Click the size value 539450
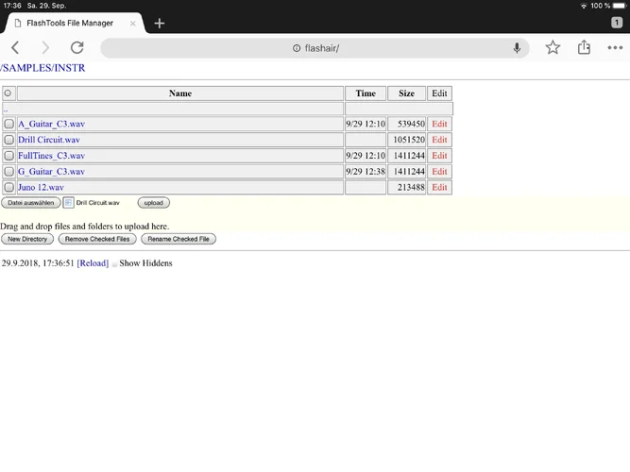 411,124
